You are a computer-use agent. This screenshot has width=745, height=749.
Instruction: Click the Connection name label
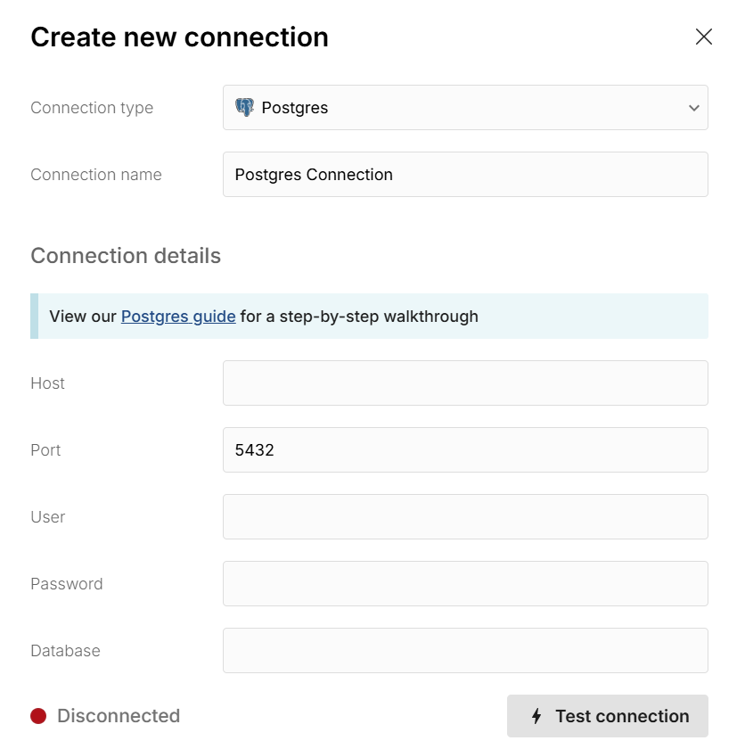point(96,175)
